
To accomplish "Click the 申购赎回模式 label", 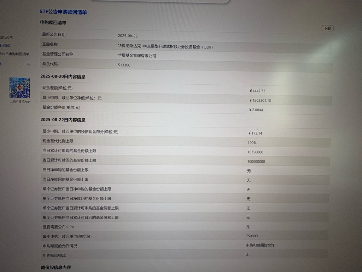I will pos(54,255).
